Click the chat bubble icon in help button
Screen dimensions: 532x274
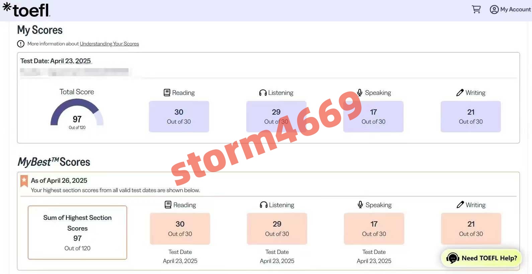coord(453,258)
